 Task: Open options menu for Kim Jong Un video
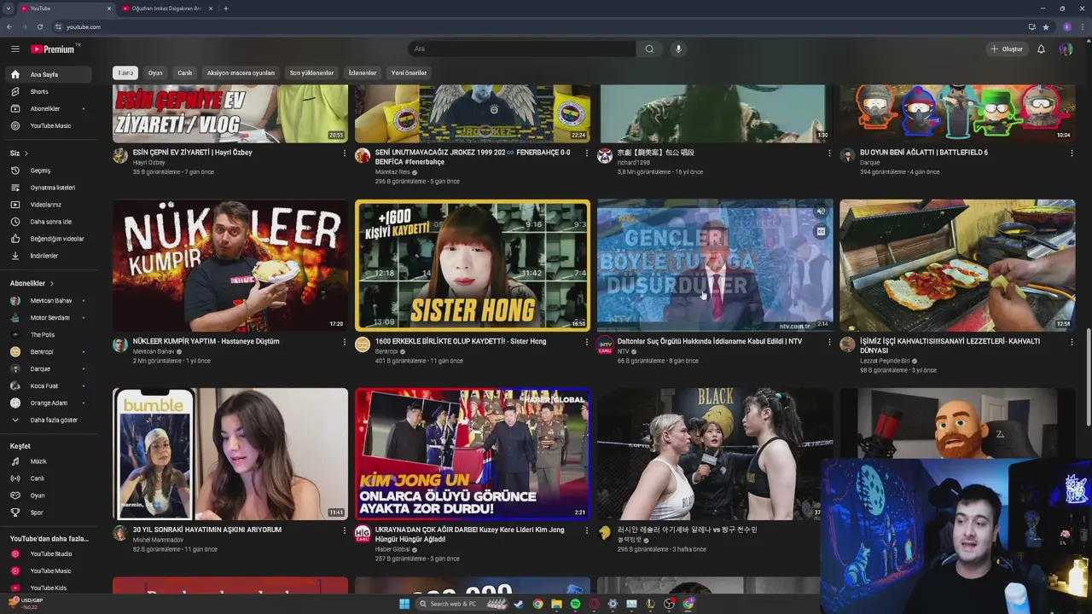(587, 530)
